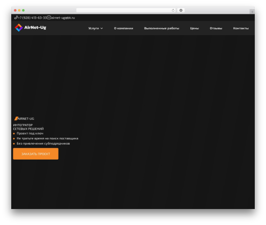Click the round icon beside the address bar

[181, 10]
